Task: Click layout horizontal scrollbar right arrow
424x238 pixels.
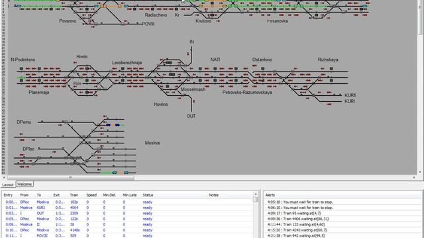Action: 414,178
